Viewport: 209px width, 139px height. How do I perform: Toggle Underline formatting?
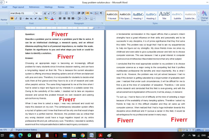tap(21, 19)
